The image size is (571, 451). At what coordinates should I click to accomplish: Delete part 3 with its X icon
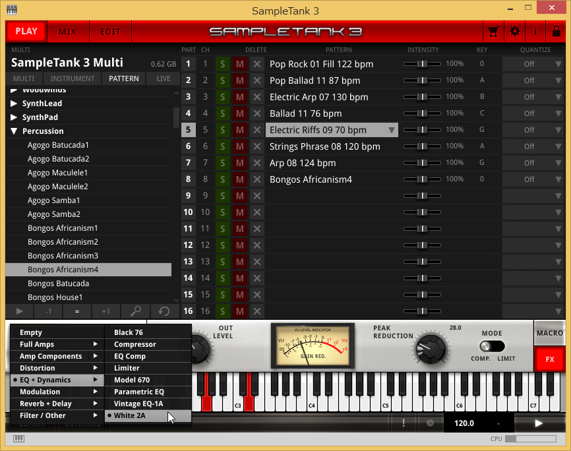click(x=257, y=97)
